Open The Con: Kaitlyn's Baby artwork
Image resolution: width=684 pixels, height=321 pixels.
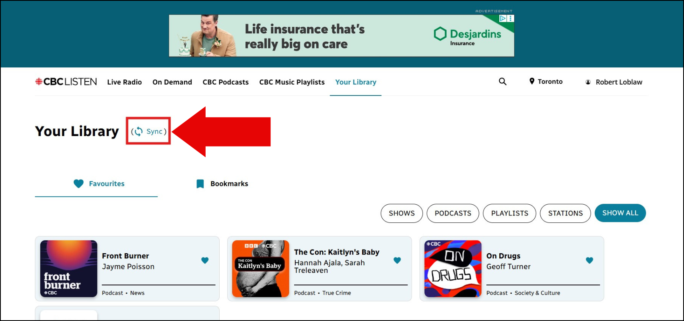coord(261,268)
